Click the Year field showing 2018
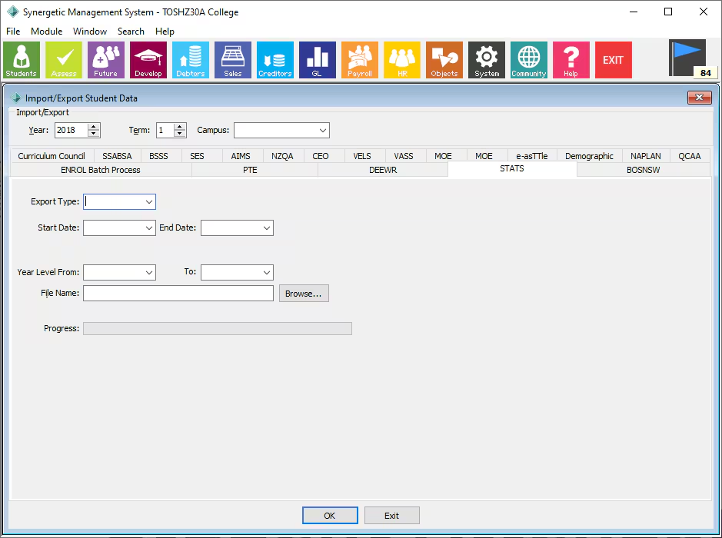The height and width of the screenshot is (538, 722). (71, 130)
